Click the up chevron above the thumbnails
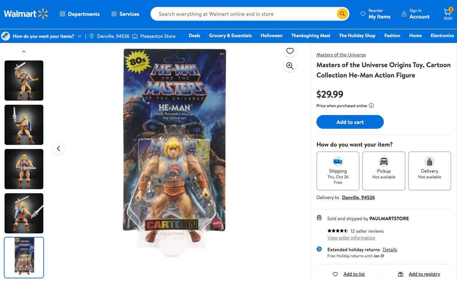 [x=24, y=51]
